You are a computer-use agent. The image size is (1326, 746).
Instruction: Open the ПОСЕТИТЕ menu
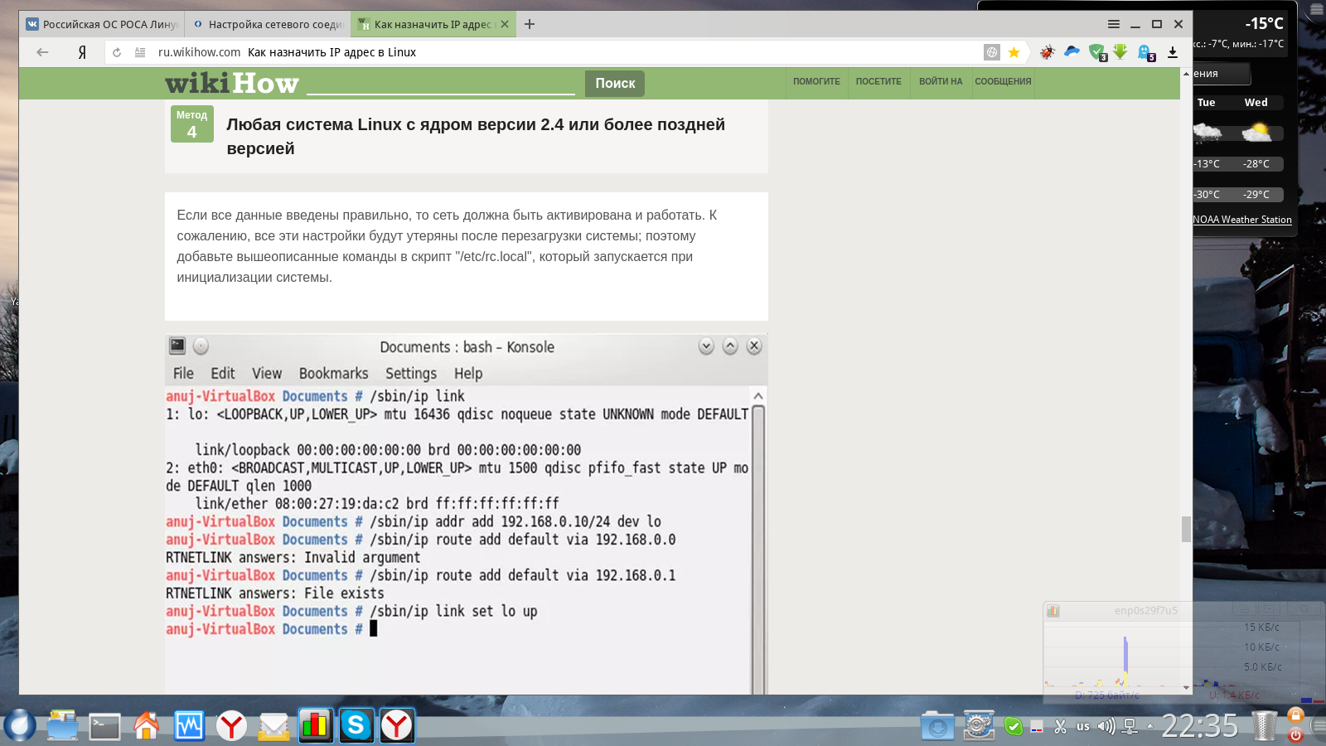pos(878,82)
